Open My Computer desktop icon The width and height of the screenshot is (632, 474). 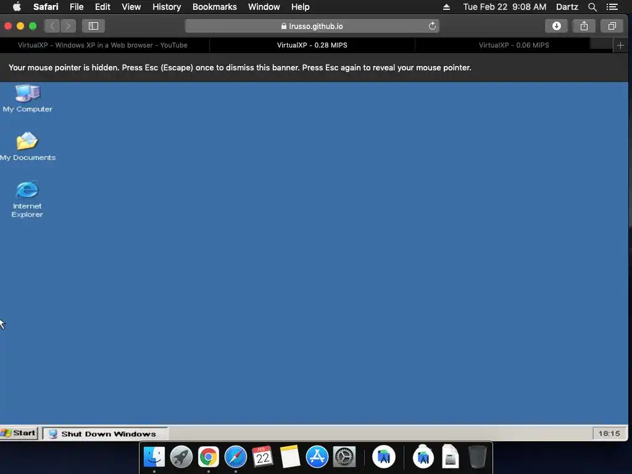(27, 98)
